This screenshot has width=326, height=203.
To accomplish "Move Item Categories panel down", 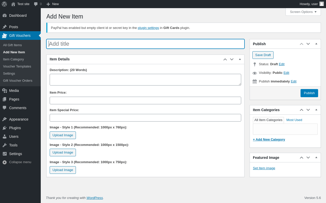I will tap(308, 110).
